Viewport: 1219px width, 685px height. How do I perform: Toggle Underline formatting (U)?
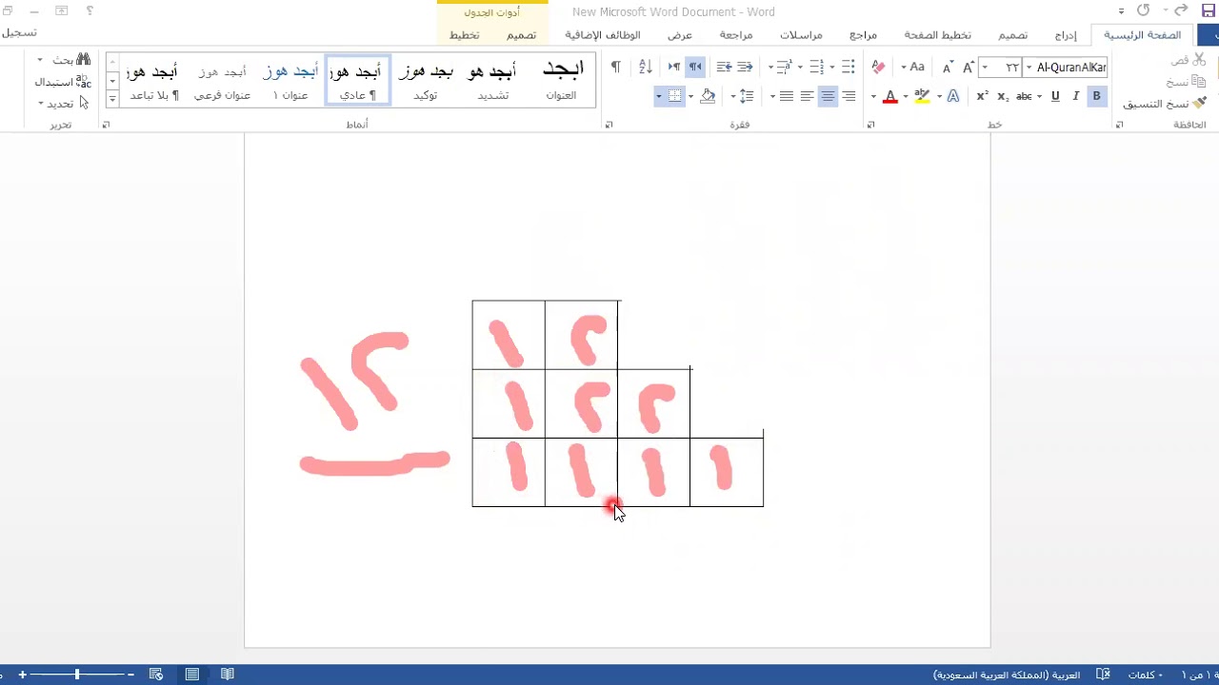pyautogui.click(x=1055, y=96)
